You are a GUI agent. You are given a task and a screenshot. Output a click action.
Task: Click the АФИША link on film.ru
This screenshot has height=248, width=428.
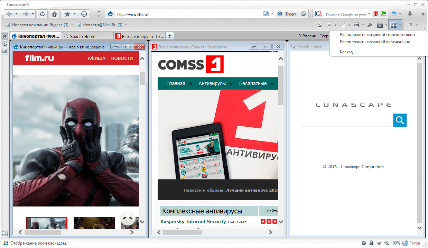[96, 58]
